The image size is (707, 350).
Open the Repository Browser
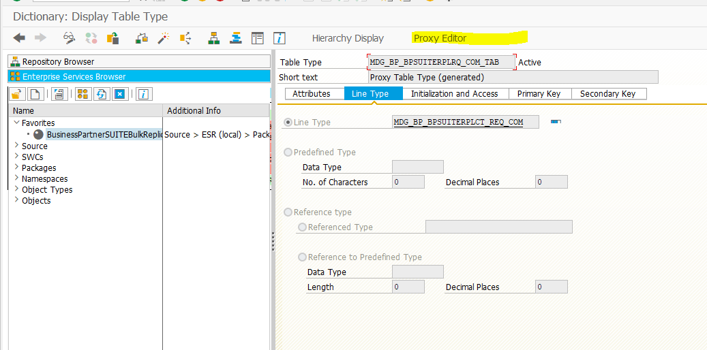coord(139,62)
